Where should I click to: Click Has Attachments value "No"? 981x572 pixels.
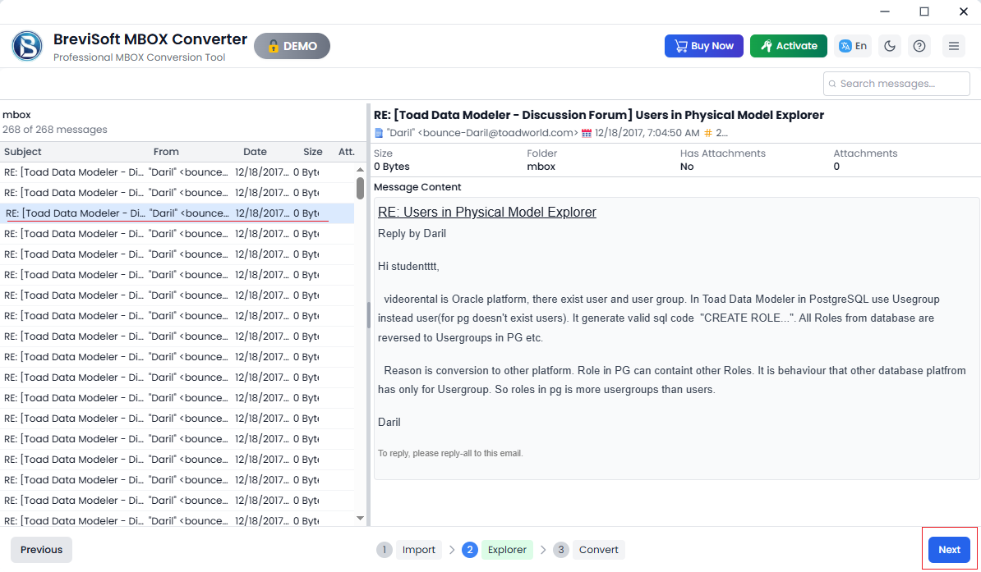(687, 167)
